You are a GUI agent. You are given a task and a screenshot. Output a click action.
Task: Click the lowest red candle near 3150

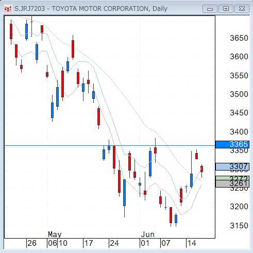tap(171, 215)
